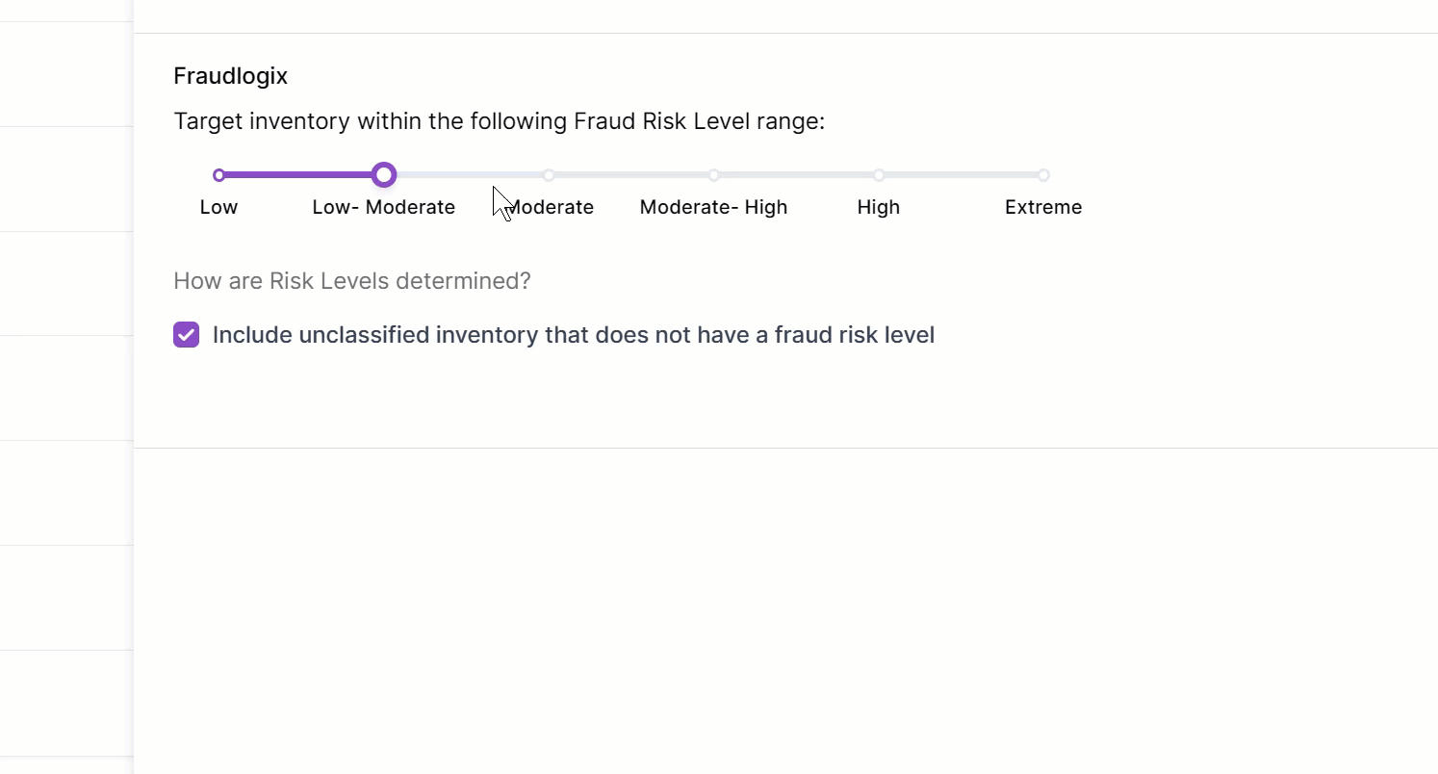Move slider to the High stop dot
Image resolution: width=1438 pixels, height=774 pixels.
[879, 175]
